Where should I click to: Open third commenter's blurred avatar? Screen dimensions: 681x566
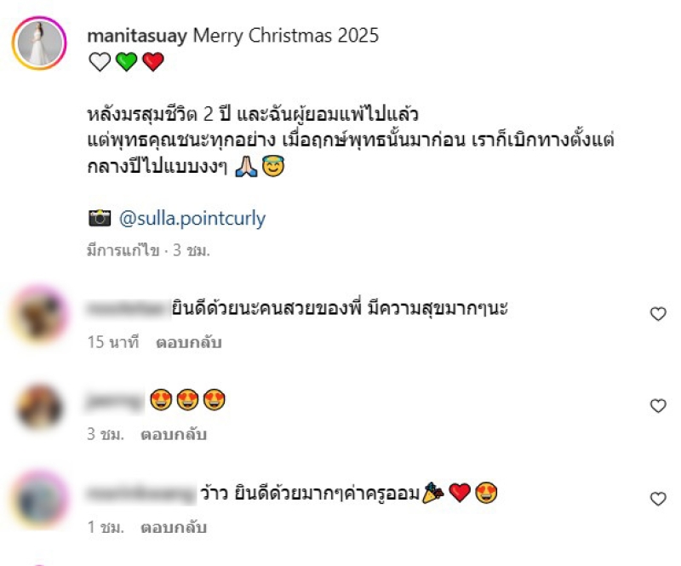[x=39, y=499]
